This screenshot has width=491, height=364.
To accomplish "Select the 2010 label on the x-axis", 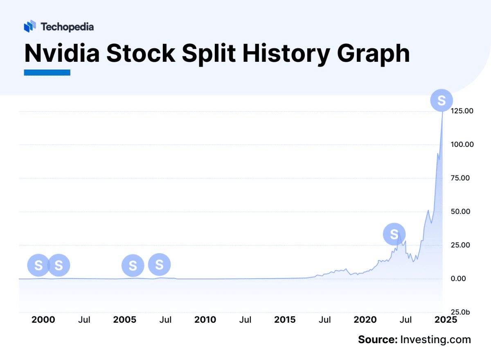I will pyautogui.click(x=205, y=320).
